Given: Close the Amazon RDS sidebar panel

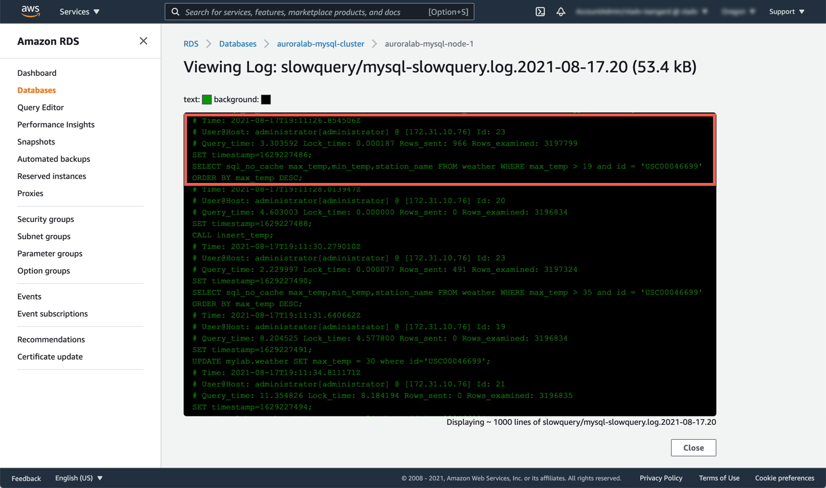Looking at the screenshot, I should coord(143,41).
